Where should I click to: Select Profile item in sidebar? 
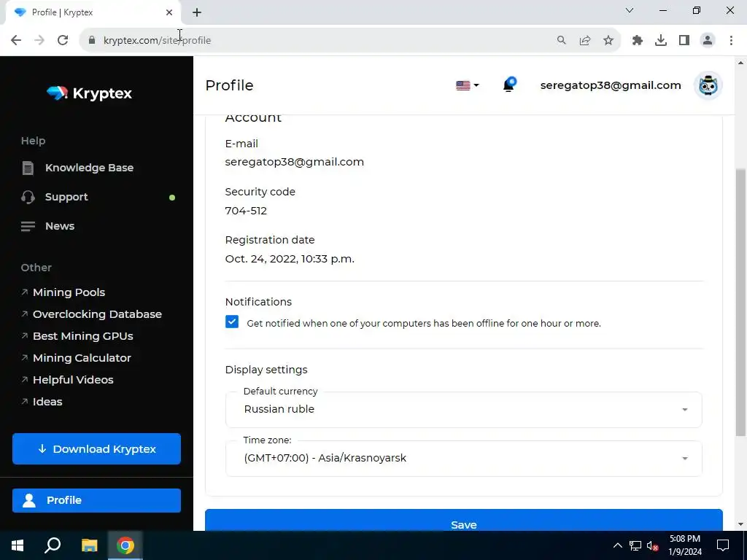tap(97, 500)
